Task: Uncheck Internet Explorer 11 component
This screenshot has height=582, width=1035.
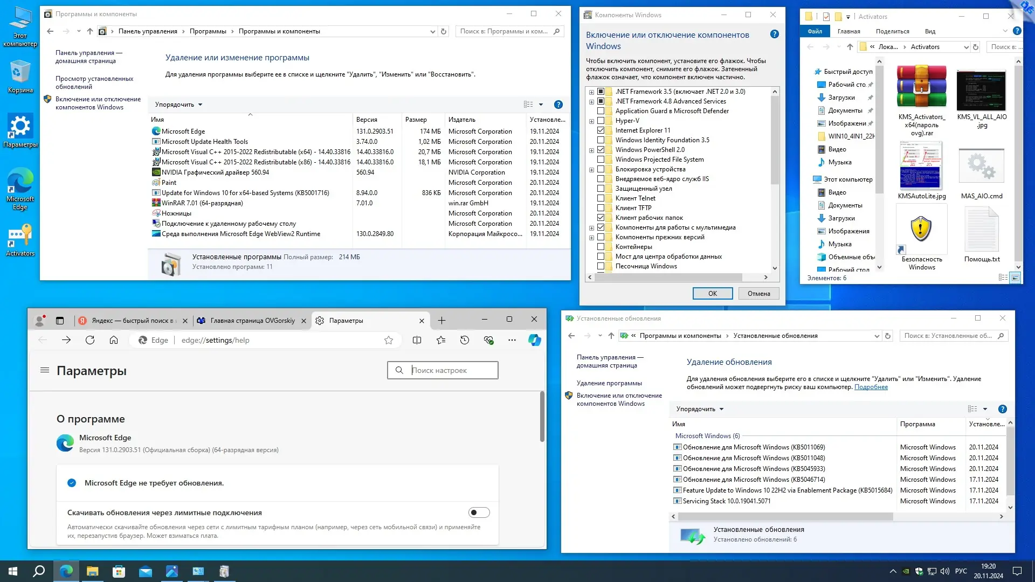Action: tap(601, 130)
